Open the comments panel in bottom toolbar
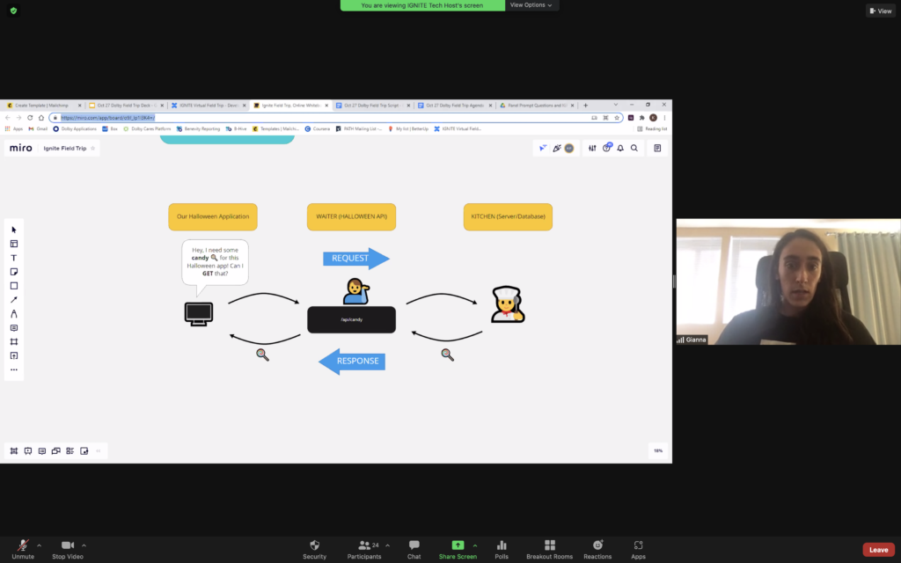Screen dimensions: 901x563 [42, 451]
